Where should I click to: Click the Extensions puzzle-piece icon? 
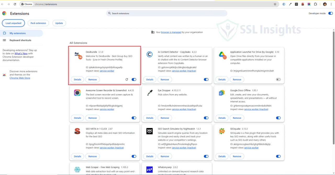coord(315,4)
